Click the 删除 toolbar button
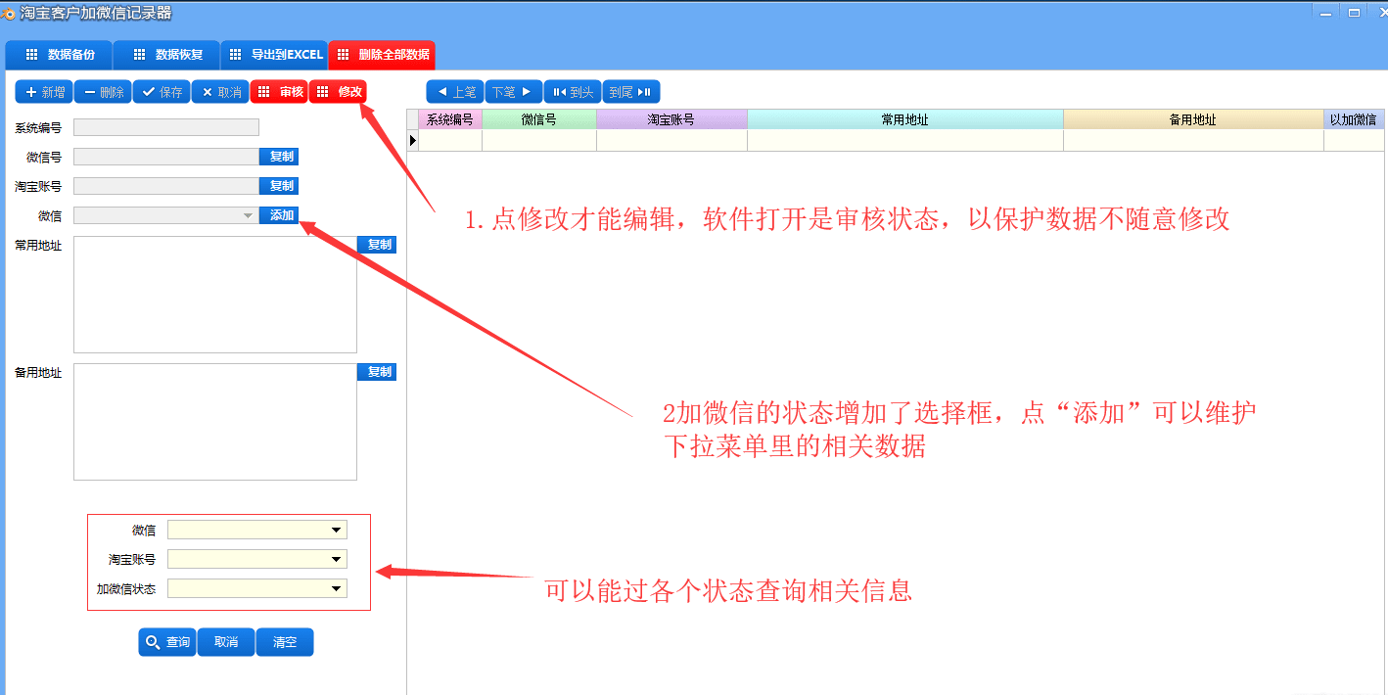 (103, 92)
